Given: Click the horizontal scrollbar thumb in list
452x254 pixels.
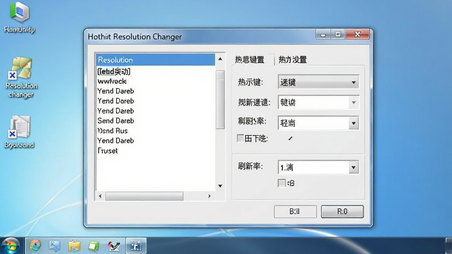Looking at the screenshot, I should coord(144,196).
